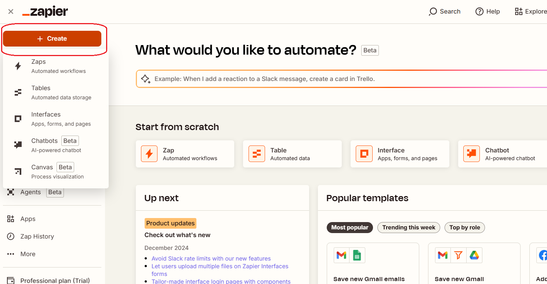Viewport: 547px width, 284px height.
Task: Click the orange Zap lightning icon card
Action: coord(149,154)
